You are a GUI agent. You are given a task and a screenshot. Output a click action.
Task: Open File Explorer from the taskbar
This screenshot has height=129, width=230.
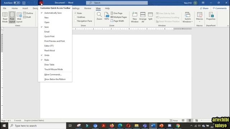[137, 126]
